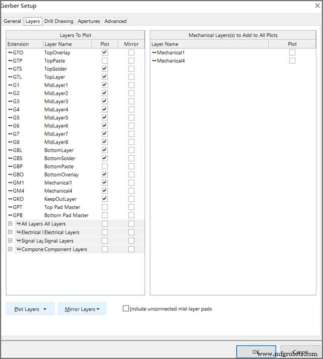The height and width of the screenshot is (359, 323).
Task: Open the Plot Layers dropdown
Action: click(30, 309)
